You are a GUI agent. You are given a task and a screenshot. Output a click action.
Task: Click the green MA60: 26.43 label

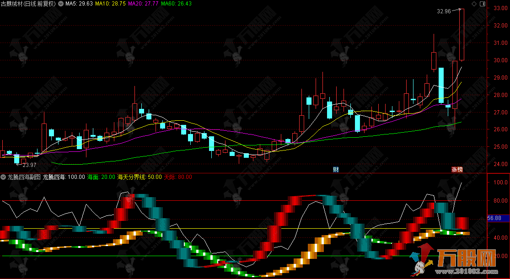pos(176,4)
